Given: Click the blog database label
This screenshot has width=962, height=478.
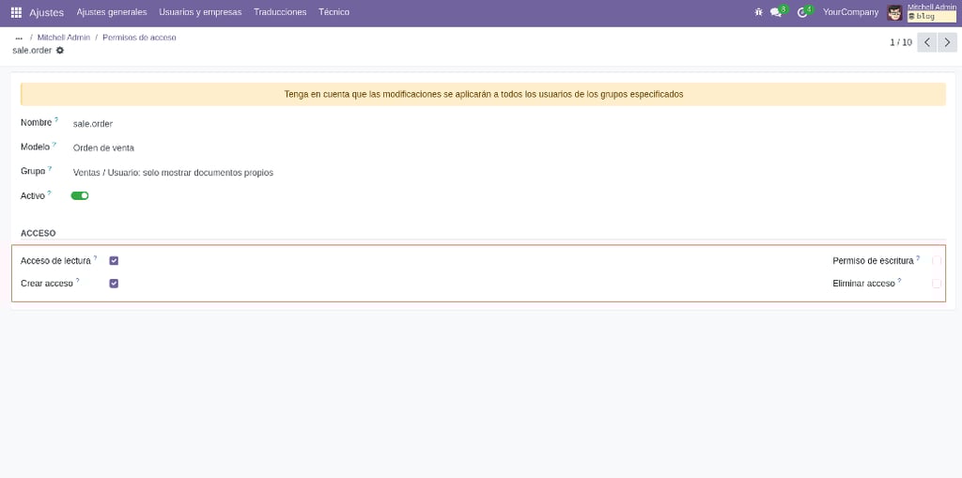Looking at the screenshot, I should point(931,17).
